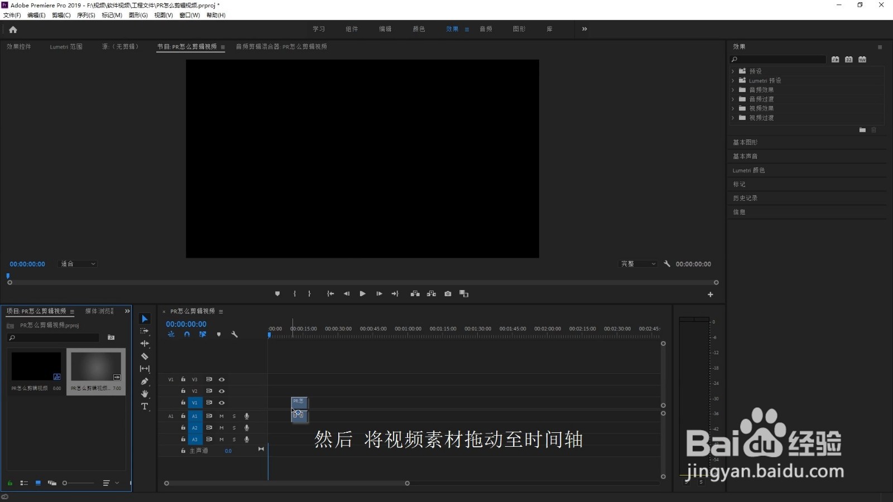Select the Razor tool
The width and height of the screenshot is (893, 502).
click(145, 356)
